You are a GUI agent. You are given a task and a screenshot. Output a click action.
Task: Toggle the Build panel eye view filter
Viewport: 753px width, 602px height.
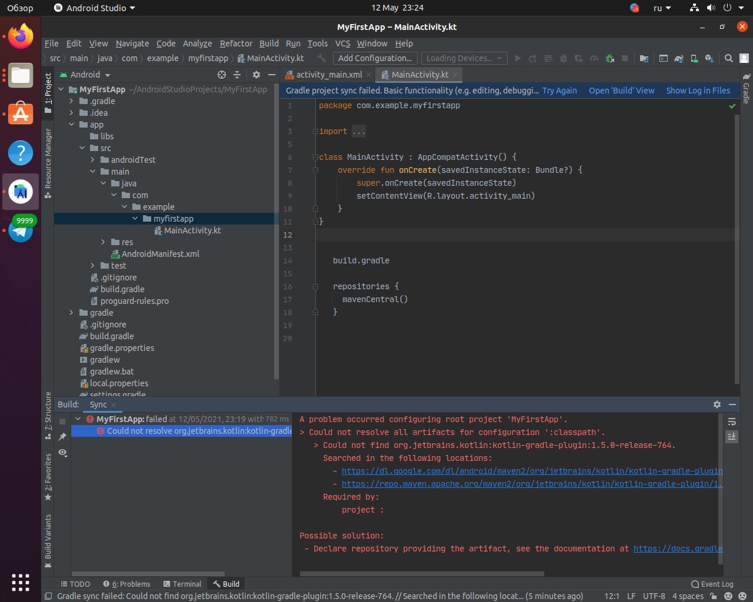[62, 453]
